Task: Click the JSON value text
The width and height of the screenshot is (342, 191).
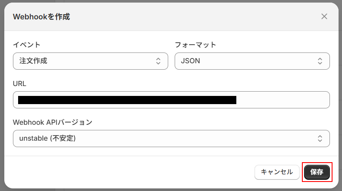Action: 190,61
